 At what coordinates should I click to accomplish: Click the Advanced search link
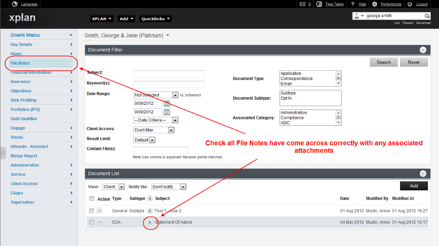click(423, 23)
